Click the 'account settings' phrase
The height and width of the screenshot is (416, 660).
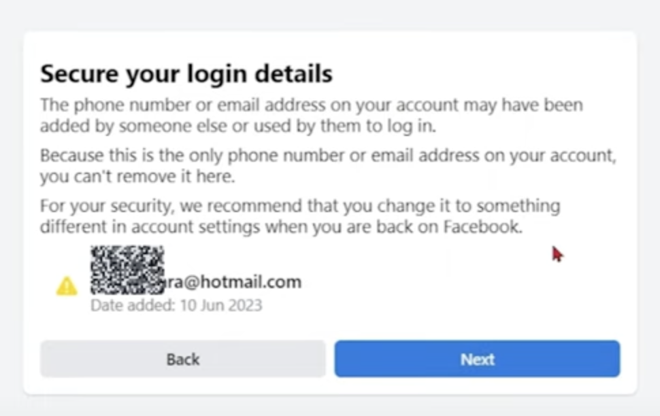pos(196,227)
